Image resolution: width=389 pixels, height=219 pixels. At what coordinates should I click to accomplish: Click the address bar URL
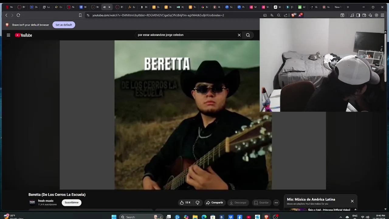[158, 15]
